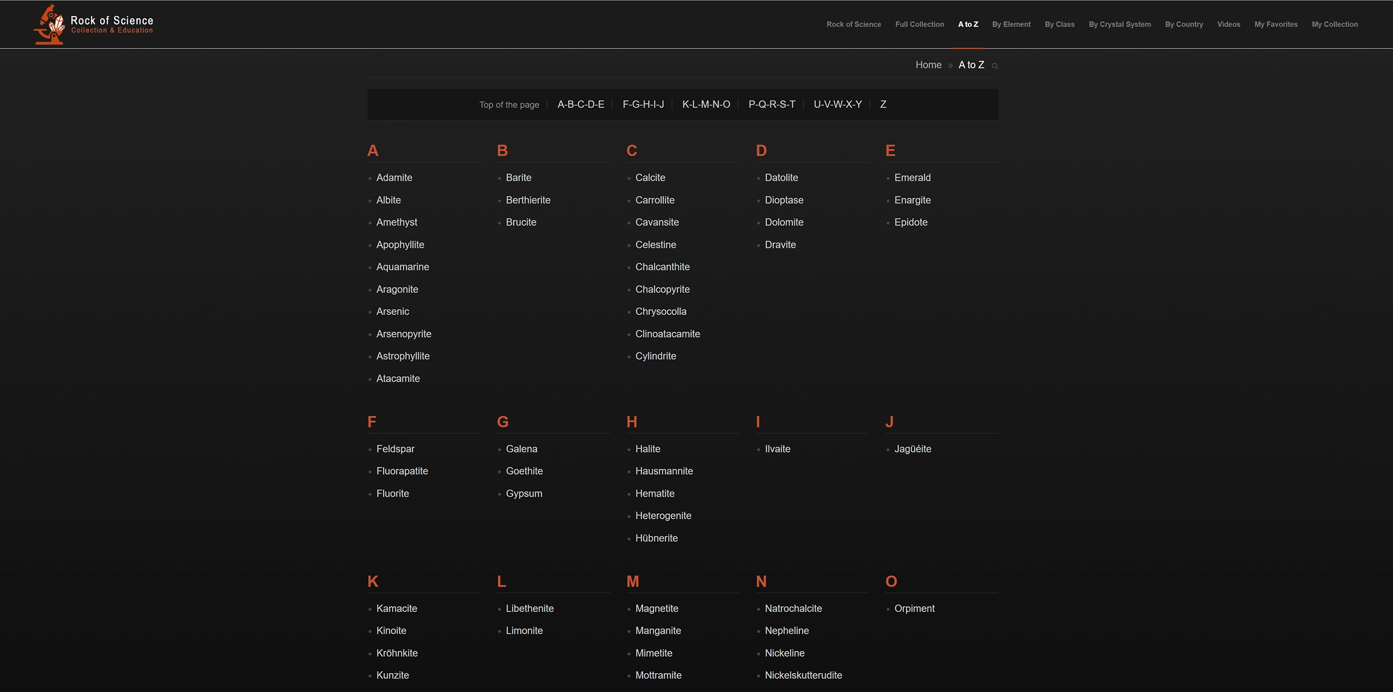1393x692 pixels.
Task: Click the Enargite link
Action: click(x=912, y=200)
